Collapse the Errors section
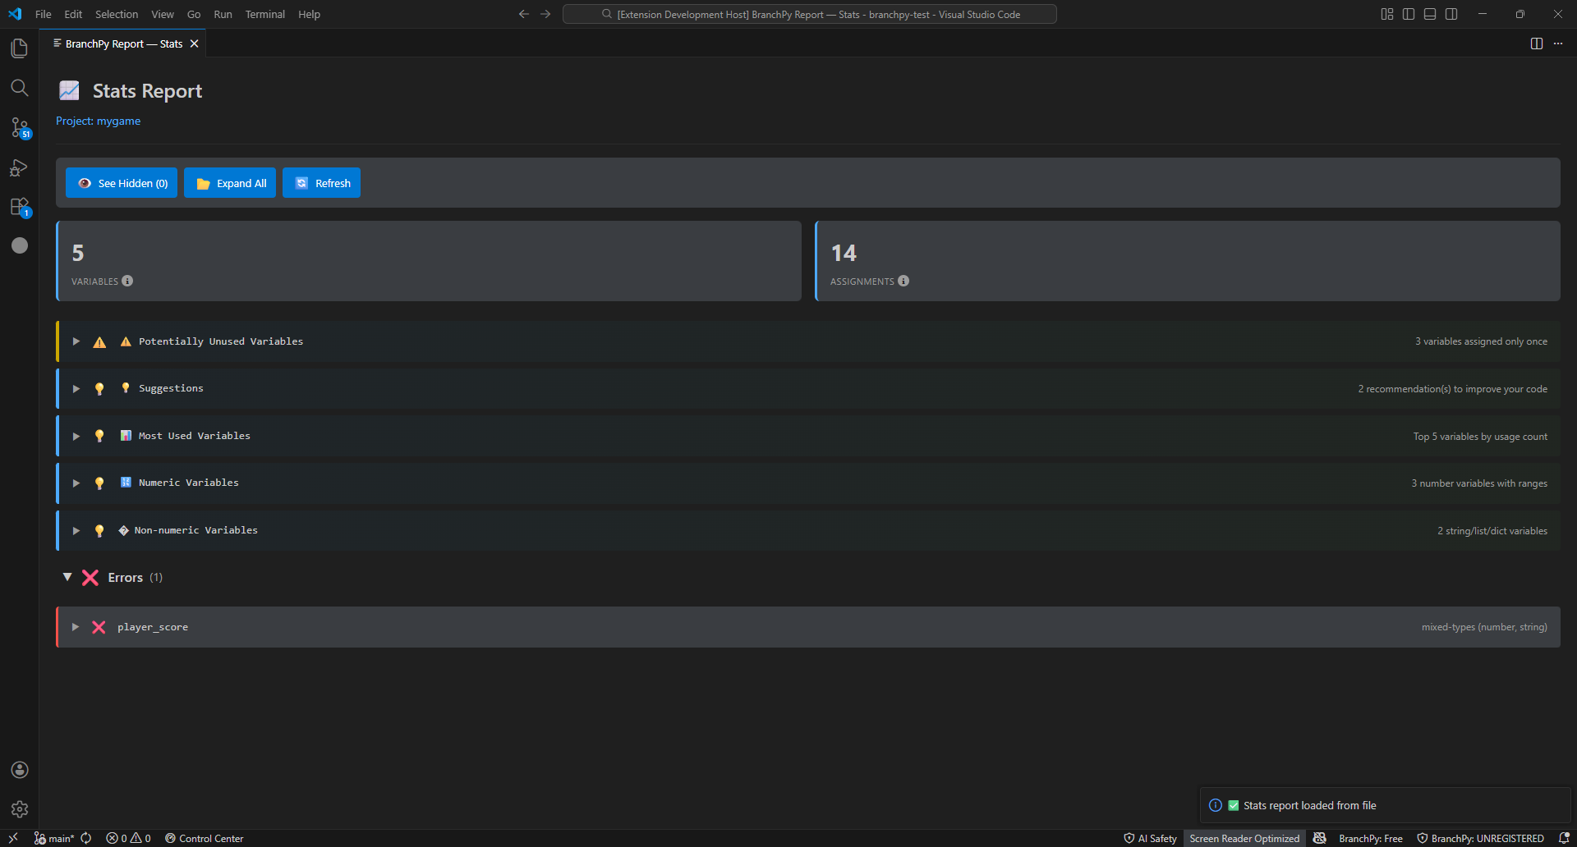 click(67, 577)
